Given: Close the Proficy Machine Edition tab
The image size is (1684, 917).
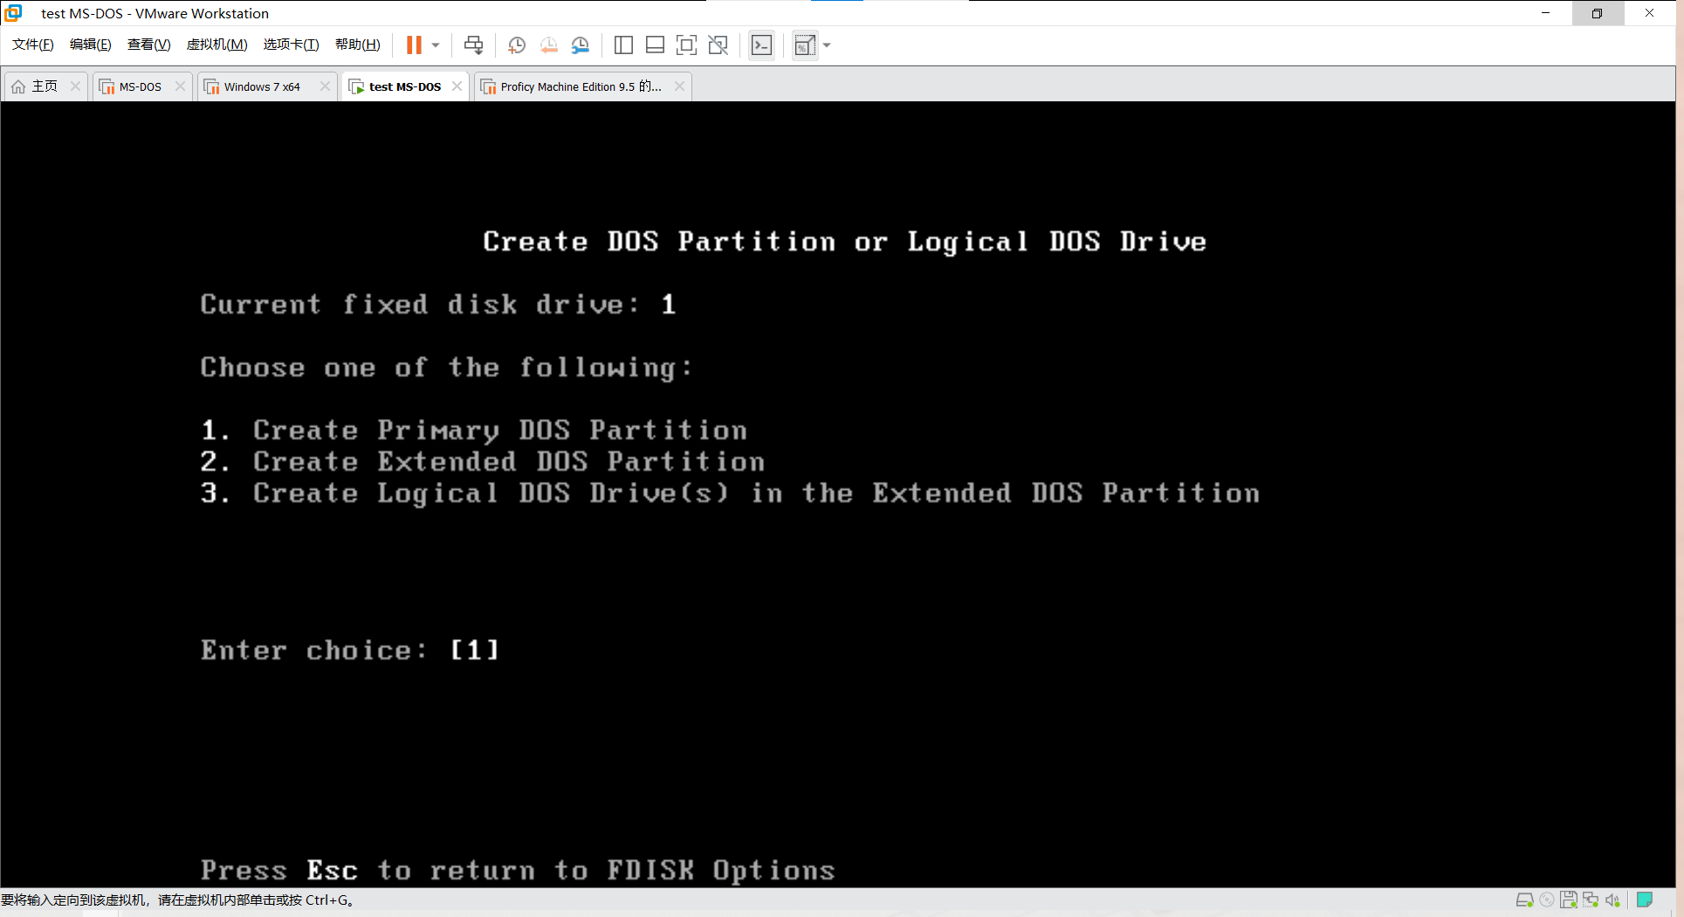Looking at the screenshot, I should coord(679,86).
